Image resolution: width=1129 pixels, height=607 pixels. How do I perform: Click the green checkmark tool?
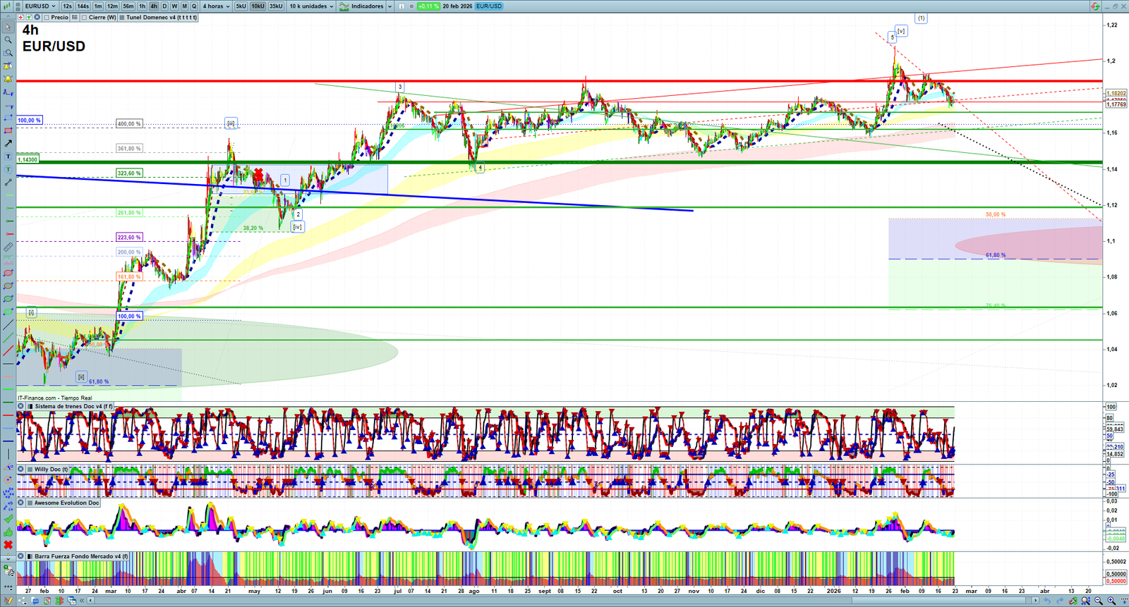pyautogui.click(x=8, y=519)
